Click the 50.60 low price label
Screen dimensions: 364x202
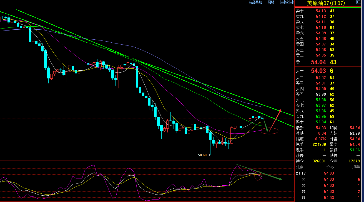pyautogui.click(x=202, y=155)
